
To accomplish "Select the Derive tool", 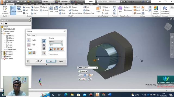I will [x=35, y=10].
